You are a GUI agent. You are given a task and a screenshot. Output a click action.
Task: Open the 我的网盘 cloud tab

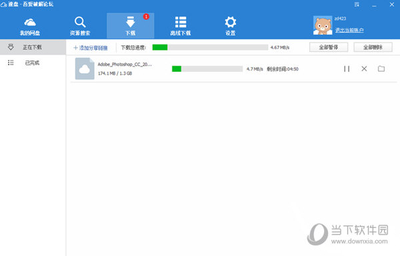click(x=30, y=26)
